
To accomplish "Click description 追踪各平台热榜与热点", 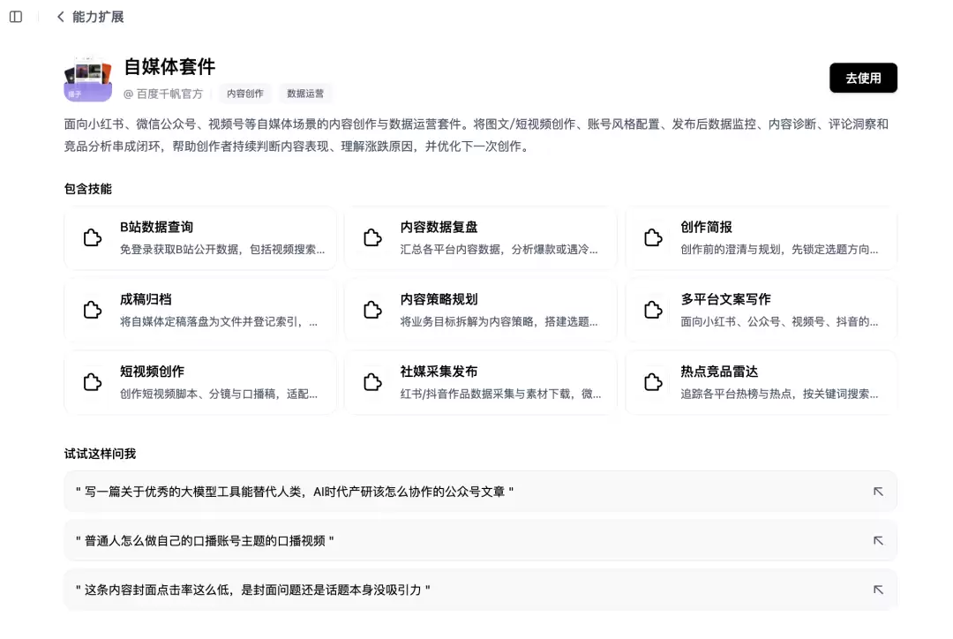I will (779, 394).
